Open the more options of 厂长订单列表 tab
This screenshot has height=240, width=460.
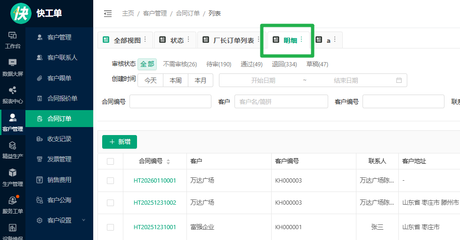(258, 40)
